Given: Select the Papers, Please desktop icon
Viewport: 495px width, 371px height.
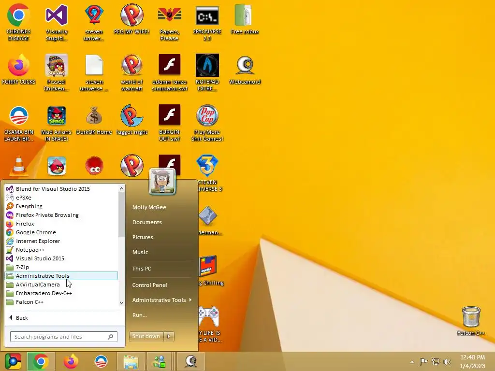Looking at the screenshot, I should [x=169, y=22].
